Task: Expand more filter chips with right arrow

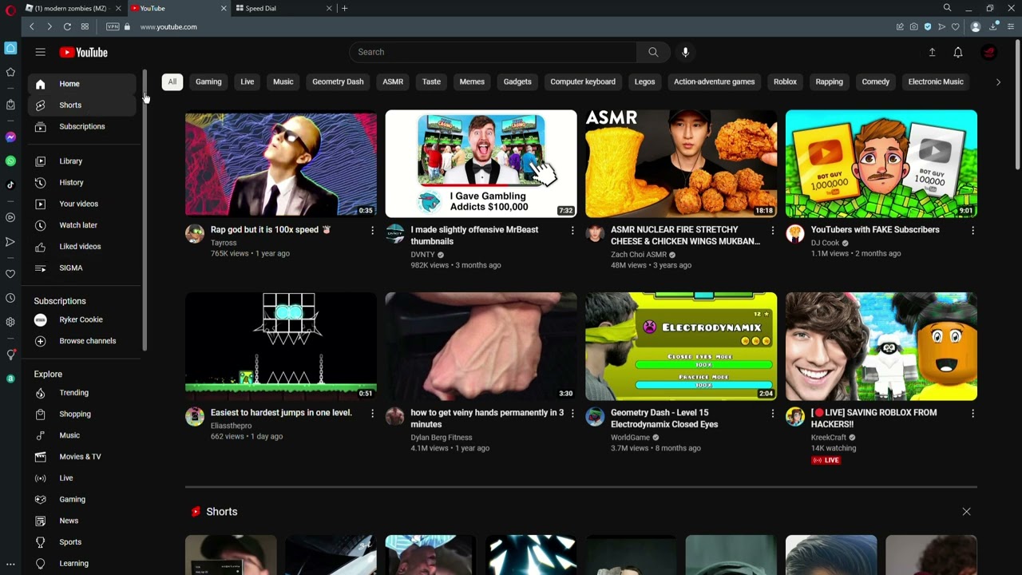Action: pos(998,81)
